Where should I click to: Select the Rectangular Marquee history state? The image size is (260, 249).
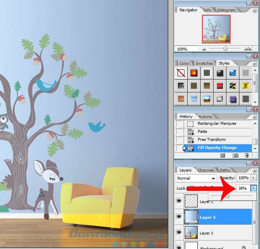[x=217, y=123]
